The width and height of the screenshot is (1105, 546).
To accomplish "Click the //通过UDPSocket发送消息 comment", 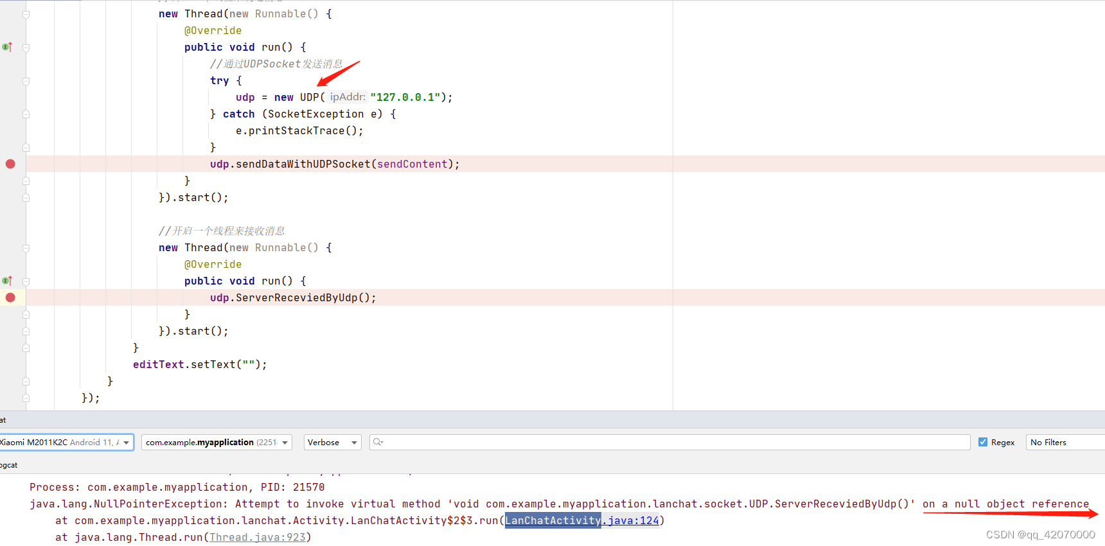I will click(276, 64).
